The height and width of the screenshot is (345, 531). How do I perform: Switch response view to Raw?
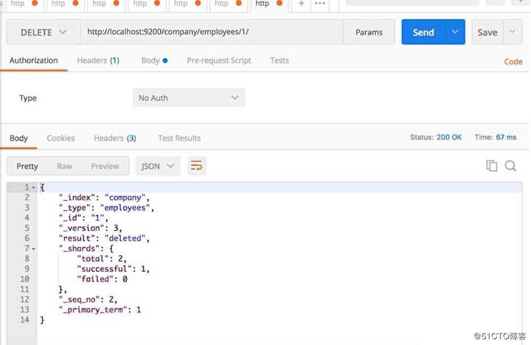(x=64, y=166)
